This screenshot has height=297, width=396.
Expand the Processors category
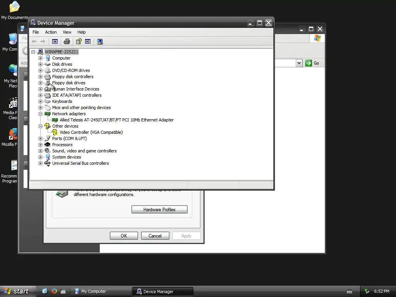pos(40,145)
